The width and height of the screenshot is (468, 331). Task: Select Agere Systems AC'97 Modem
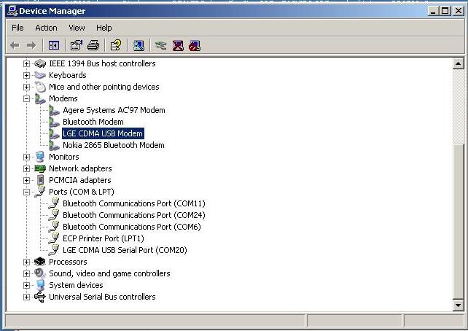(114, 110)
